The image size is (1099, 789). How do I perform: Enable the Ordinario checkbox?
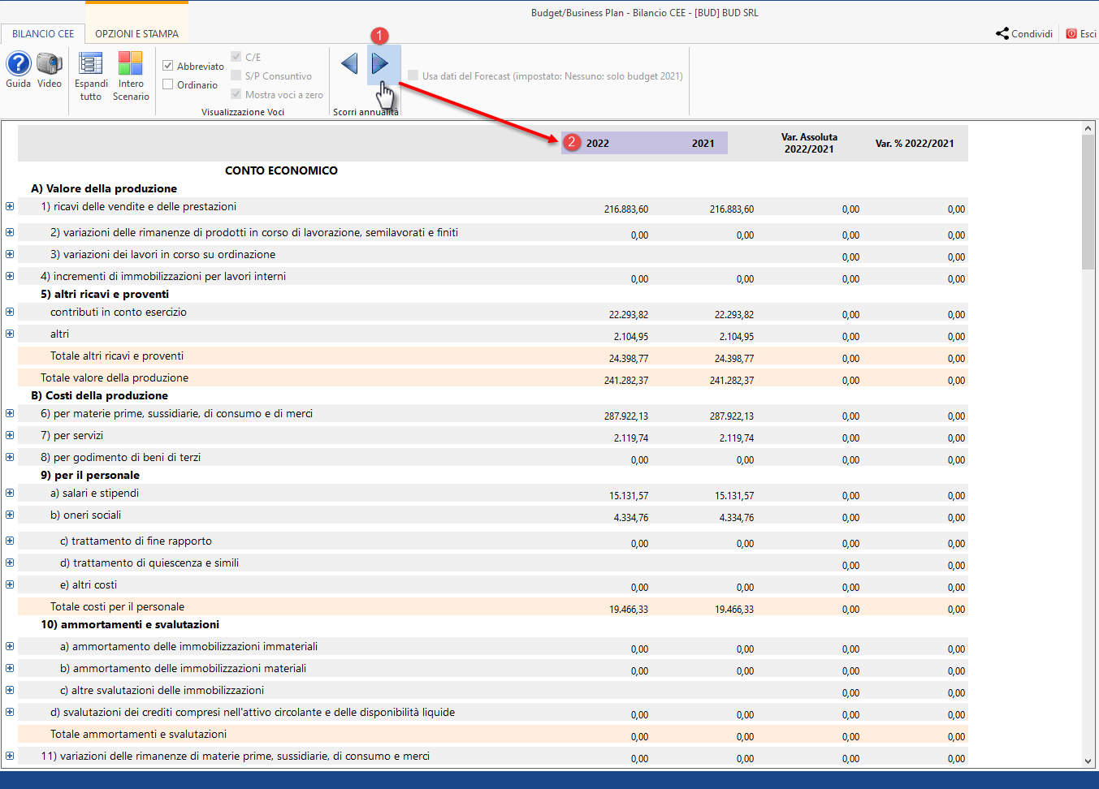point(168,84)
